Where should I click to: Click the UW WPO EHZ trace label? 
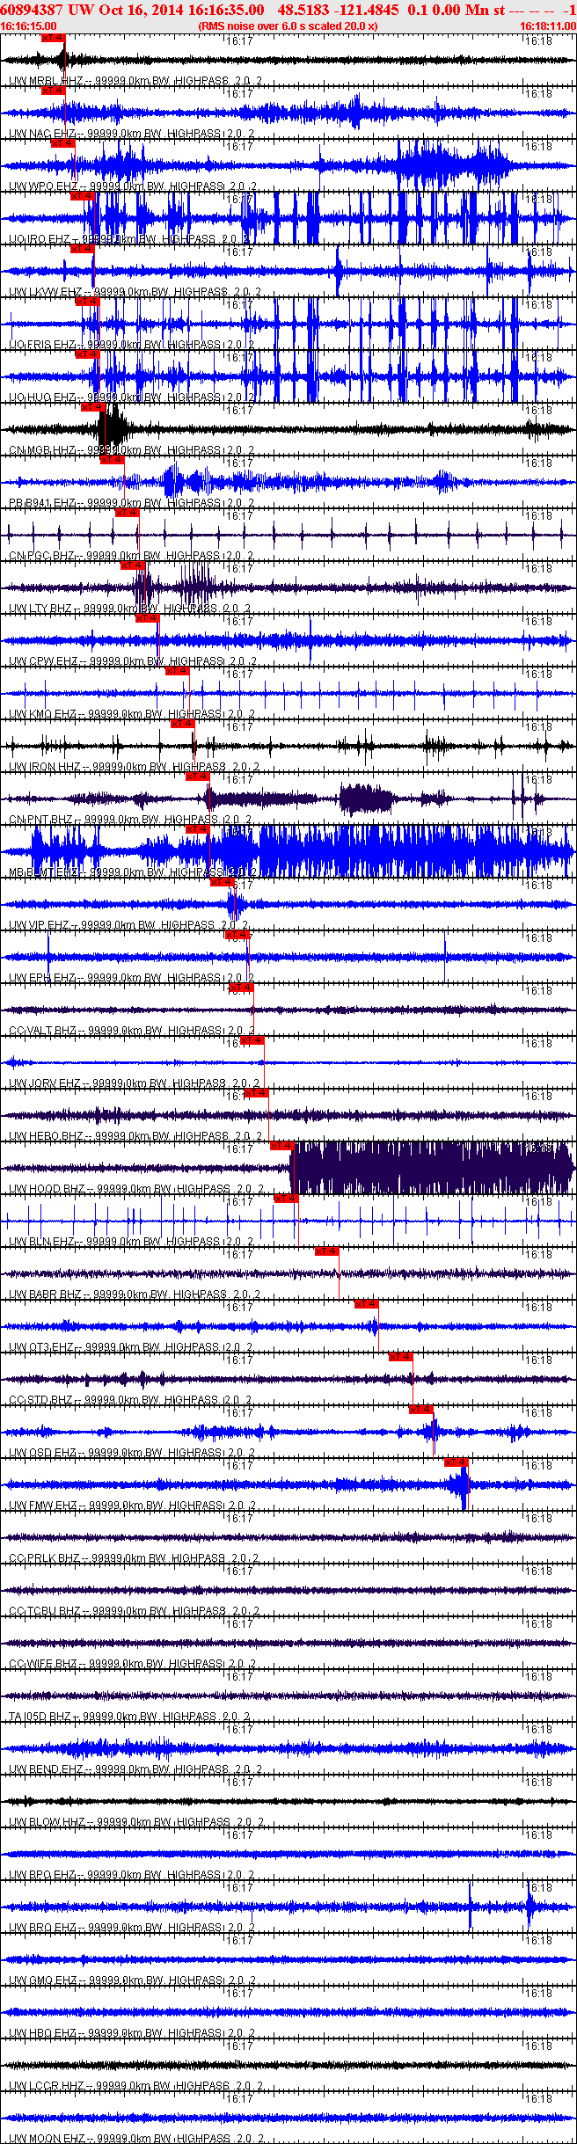click(133, 186)
